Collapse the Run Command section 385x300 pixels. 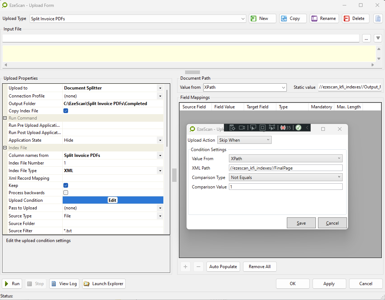coord(5,118)
